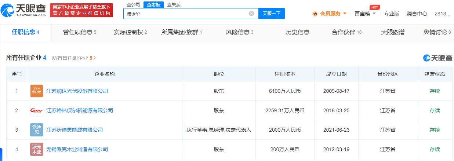Expand the 百宝箱 dropdown arrow
The width and height of the screenshot is (454, 161).
[374, 14]
